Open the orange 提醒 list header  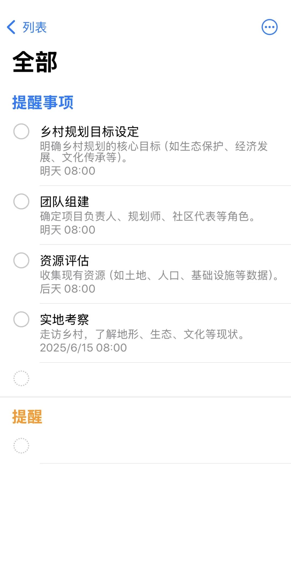point(27,417)
